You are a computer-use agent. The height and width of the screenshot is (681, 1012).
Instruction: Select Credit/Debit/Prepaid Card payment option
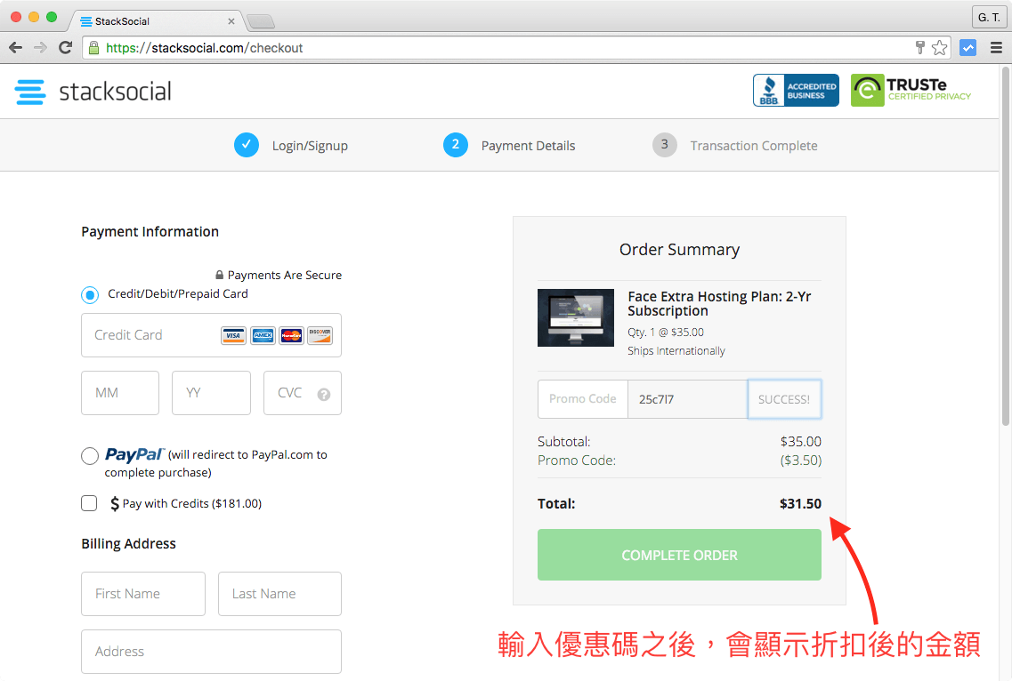pos(90,294)
